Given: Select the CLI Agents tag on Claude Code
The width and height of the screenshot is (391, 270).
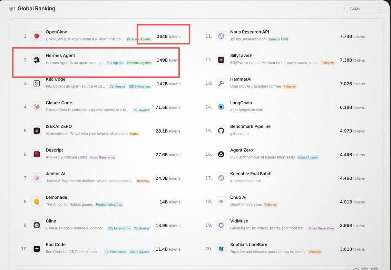Looking at the screenshot, I should [x=141, y=110].
